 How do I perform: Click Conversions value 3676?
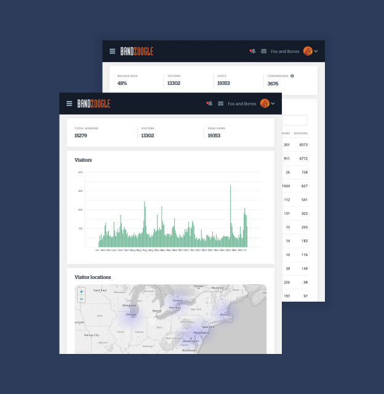[x=273, y=84]
